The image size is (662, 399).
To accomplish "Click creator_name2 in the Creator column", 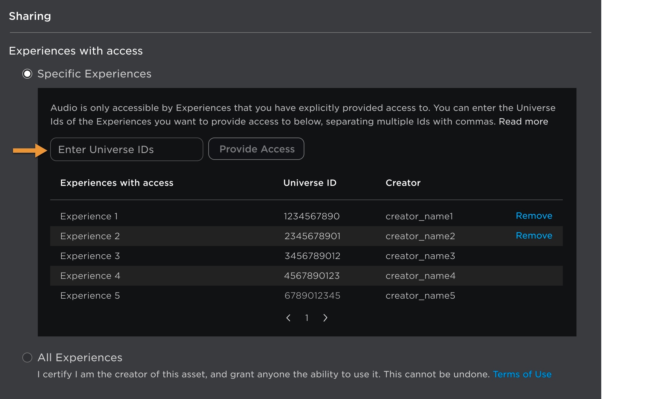I will click(x=420, y=236).
